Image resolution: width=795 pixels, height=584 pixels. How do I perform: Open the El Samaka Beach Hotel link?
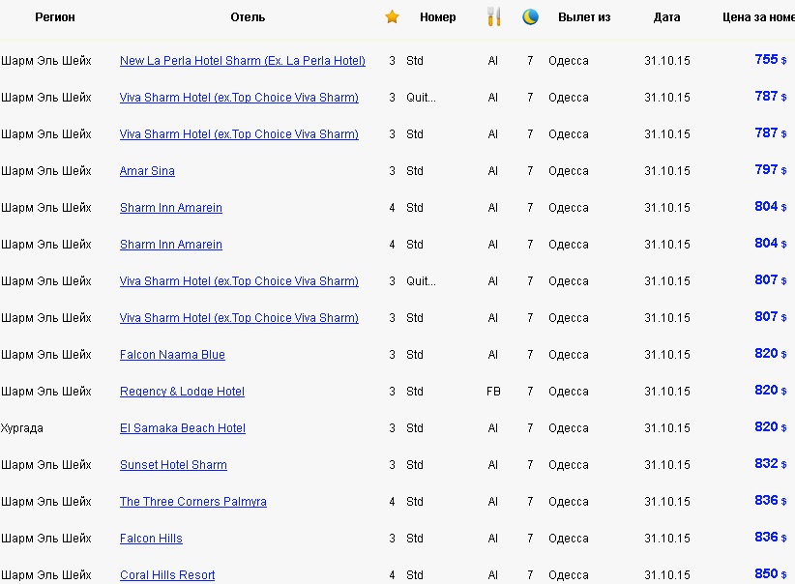[183, 428]
